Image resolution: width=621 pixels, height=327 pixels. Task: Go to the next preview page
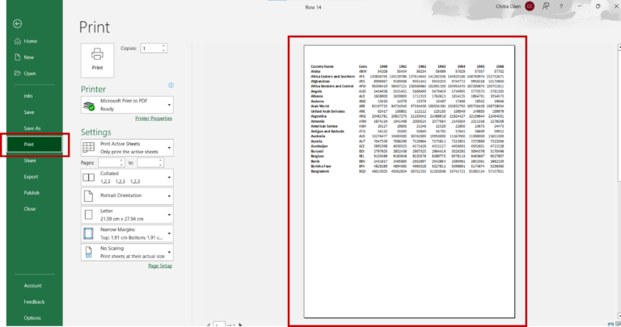click(x=240, y=325)
